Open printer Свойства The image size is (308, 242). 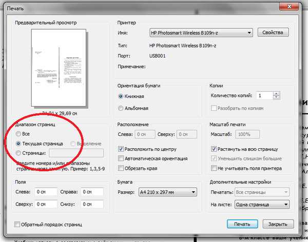273,32
